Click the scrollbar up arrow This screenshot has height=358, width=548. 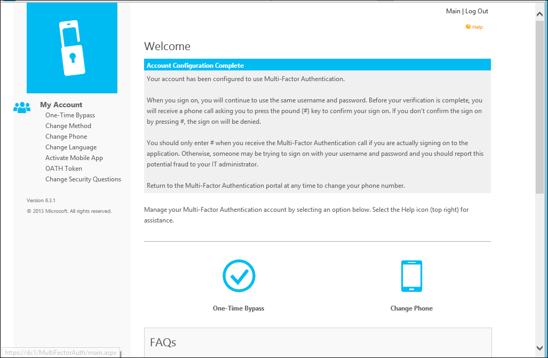pyautogui.click(x=539, y=13)
